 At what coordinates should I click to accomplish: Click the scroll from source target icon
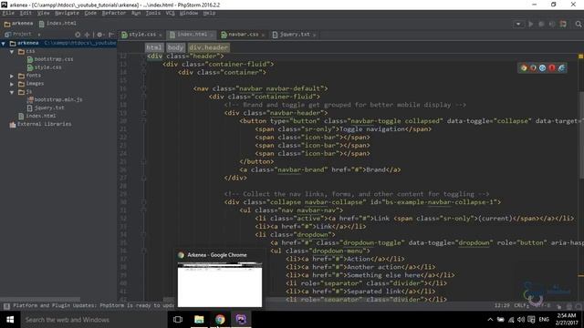coord(78,35)
